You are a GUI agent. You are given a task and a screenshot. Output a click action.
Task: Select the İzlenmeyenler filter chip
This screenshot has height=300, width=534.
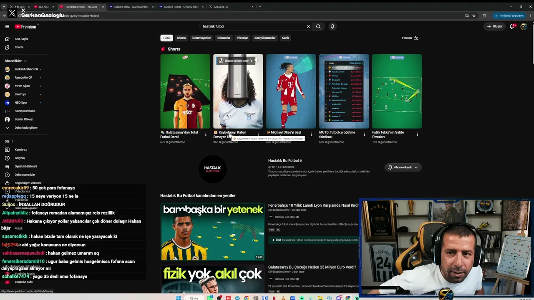(x=202, y=38)
